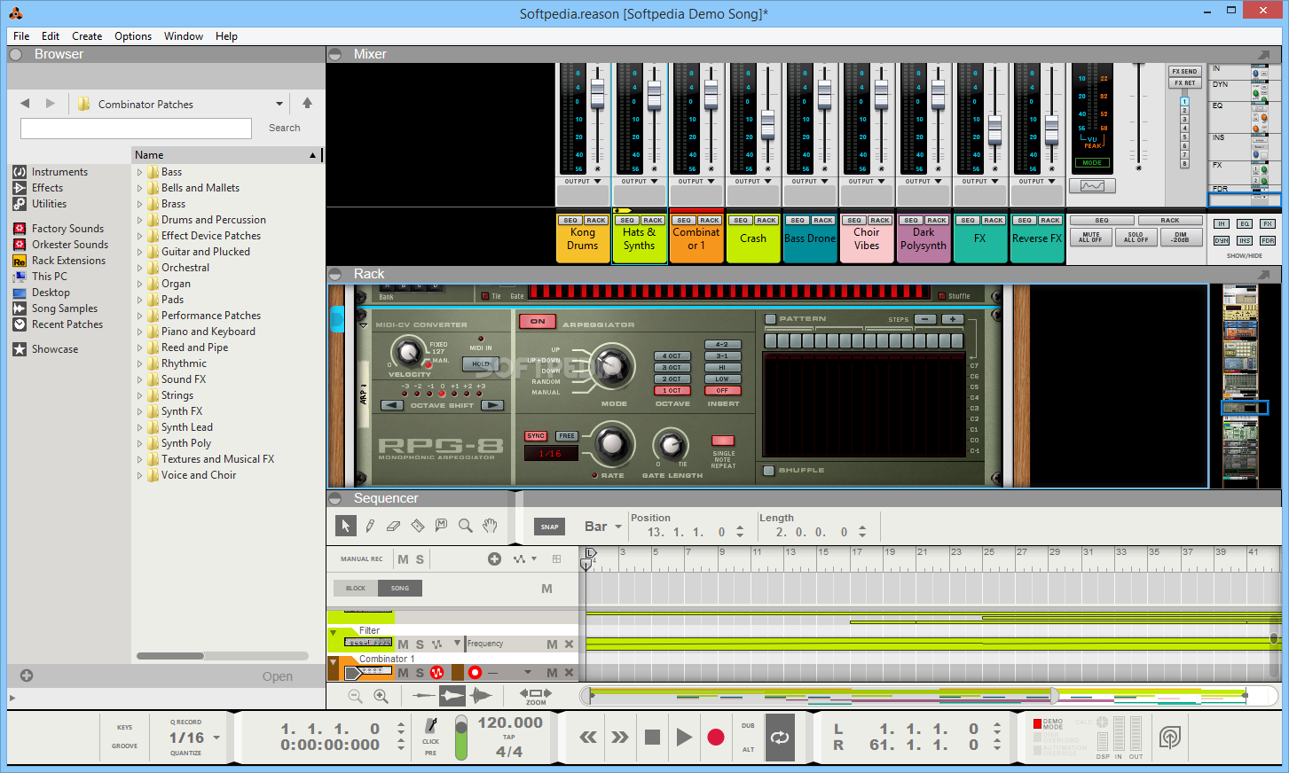Viewport: 1289px width, 773px height.
Task: Open the Options menu
Action: (133, 36)
